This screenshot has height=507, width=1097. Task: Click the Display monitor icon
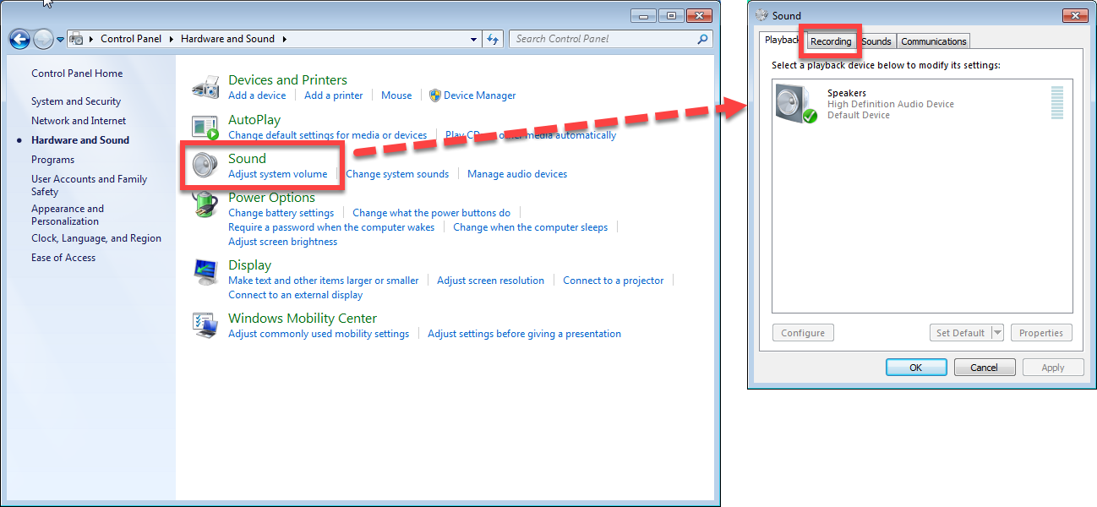tap(205, 272)
